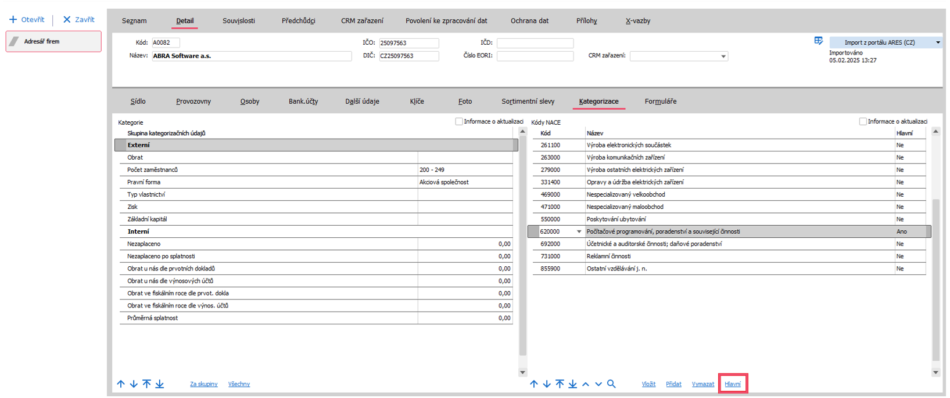Jump to first record in NACE panel
This screenshot has height=398, width=950.
(x=560, y=384)
